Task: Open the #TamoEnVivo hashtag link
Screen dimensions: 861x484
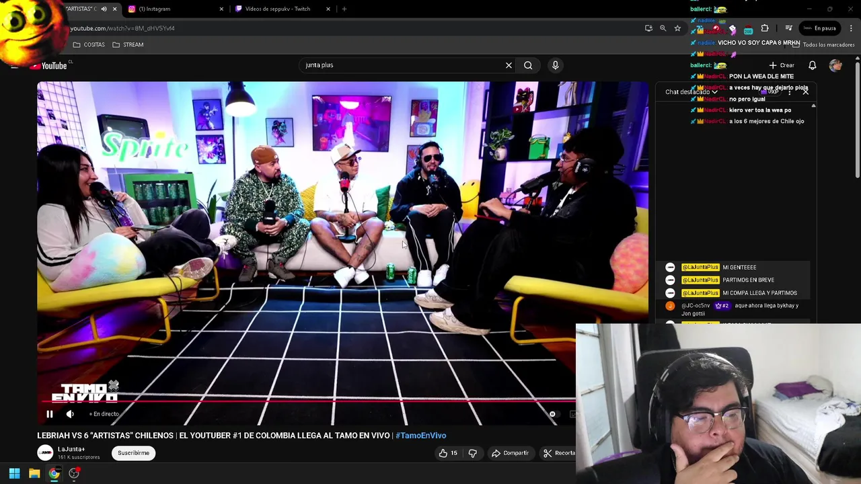Action: pos(420,436)
